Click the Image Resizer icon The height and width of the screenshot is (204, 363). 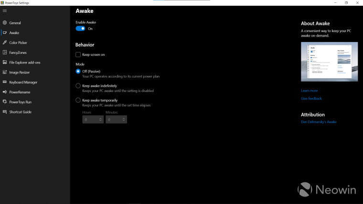(5, 72)
